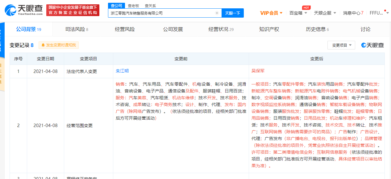Click the blue side tab at left edge
391x179 pixels.
pyautogui.click(x=2, y=40)
